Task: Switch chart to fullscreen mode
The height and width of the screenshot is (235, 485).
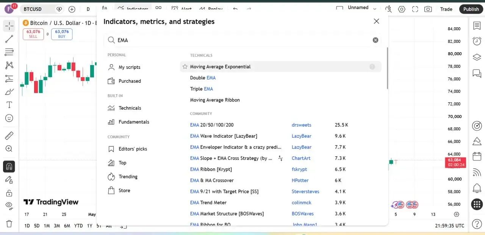Action: pos(415,9)
